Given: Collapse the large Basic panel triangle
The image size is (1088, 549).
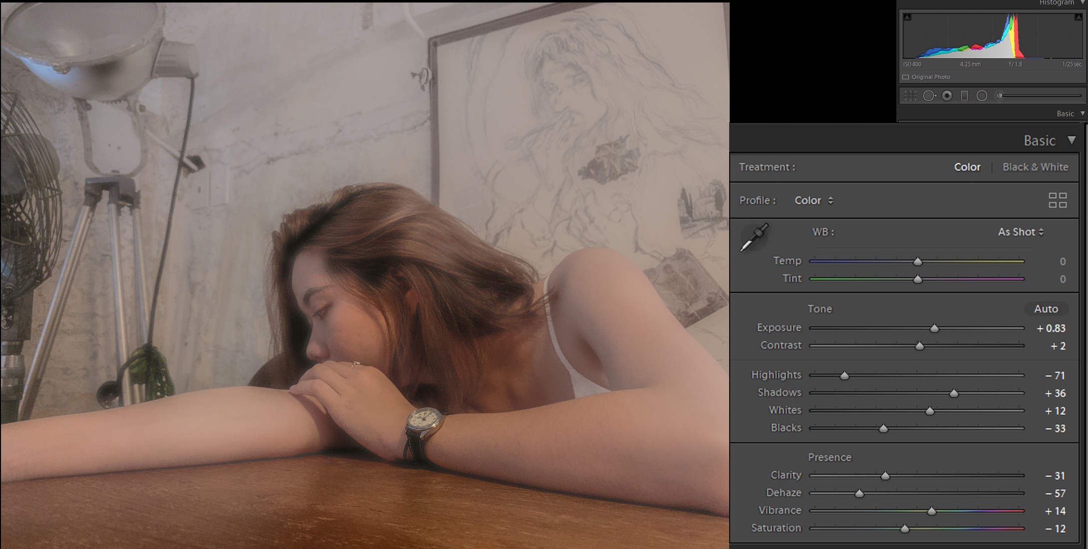Looking at the screenshot, I should (x=1072, y=140).
